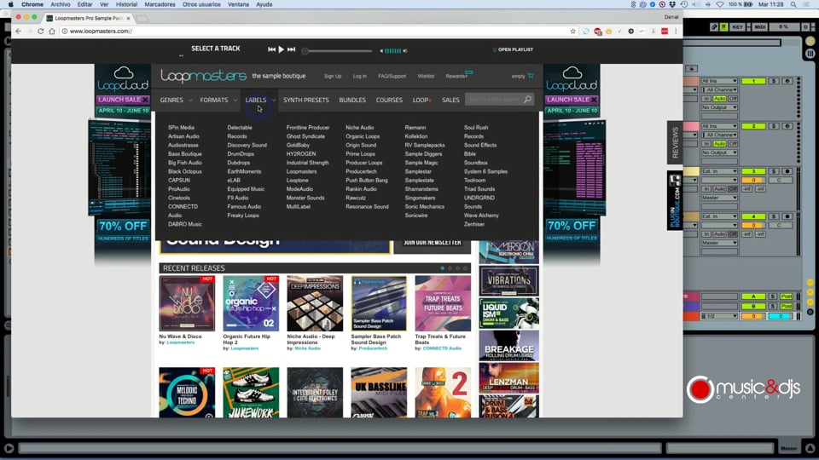Open the BUNDLES nav item
819x460 pixels.
point(352,101)
